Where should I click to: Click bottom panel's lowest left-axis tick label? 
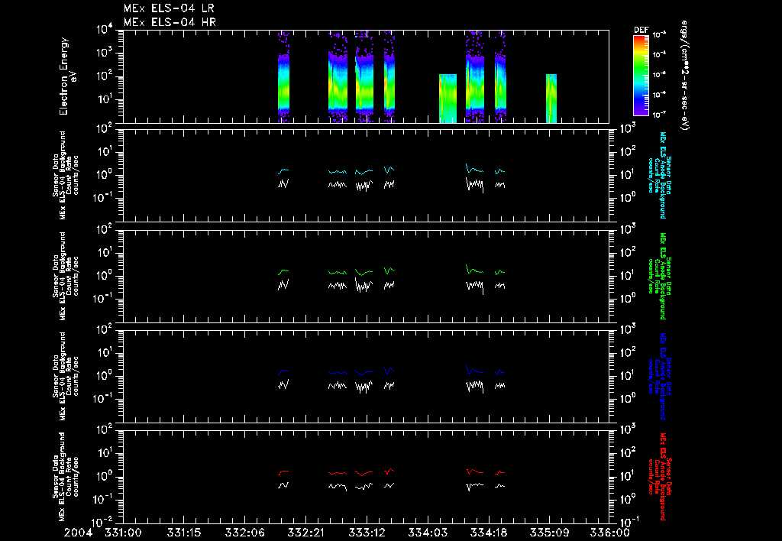tap(103, 523)
